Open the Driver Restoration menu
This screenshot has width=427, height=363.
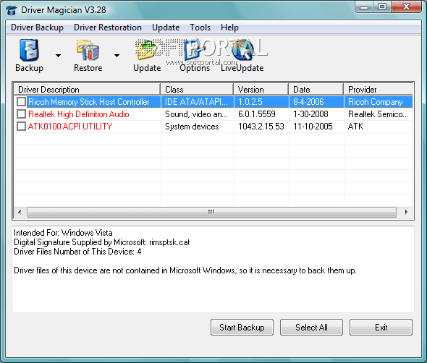pyautogui.click(x=108, y=27)
